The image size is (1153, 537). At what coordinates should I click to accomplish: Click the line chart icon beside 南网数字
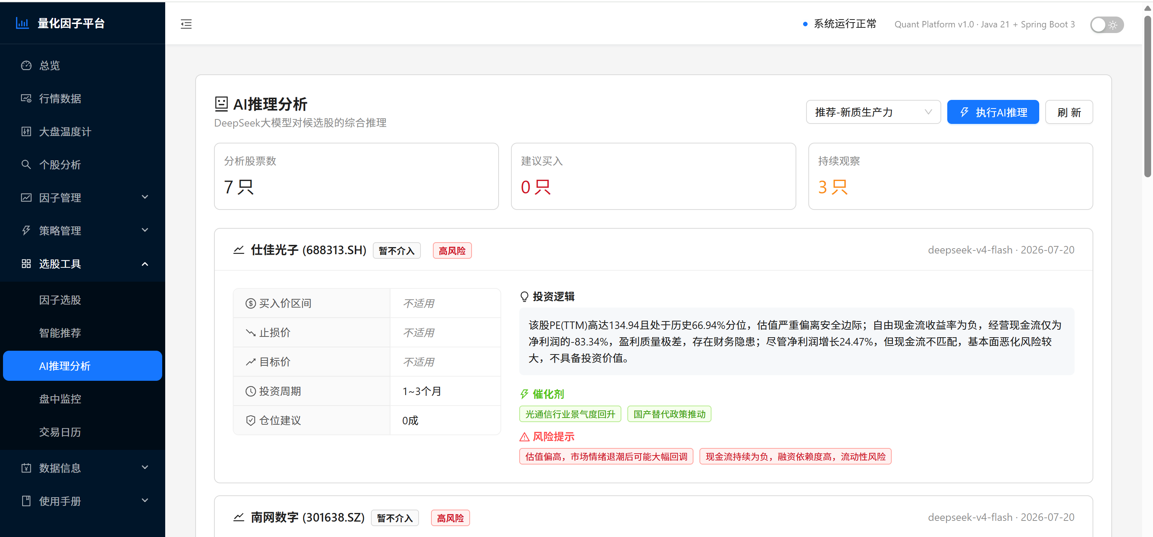(x=239, y=517)
